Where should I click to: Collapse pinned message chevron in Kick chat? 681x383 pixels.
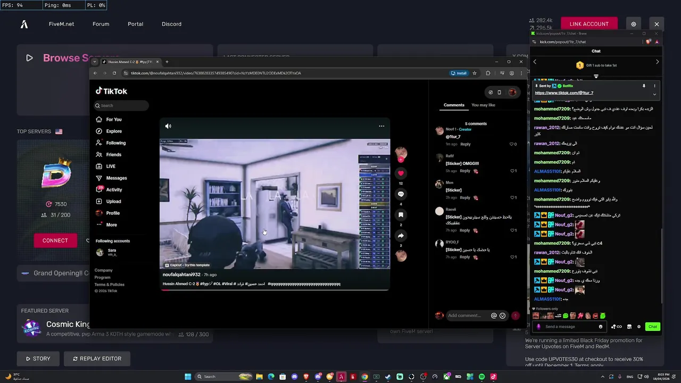tap(654, 94)
